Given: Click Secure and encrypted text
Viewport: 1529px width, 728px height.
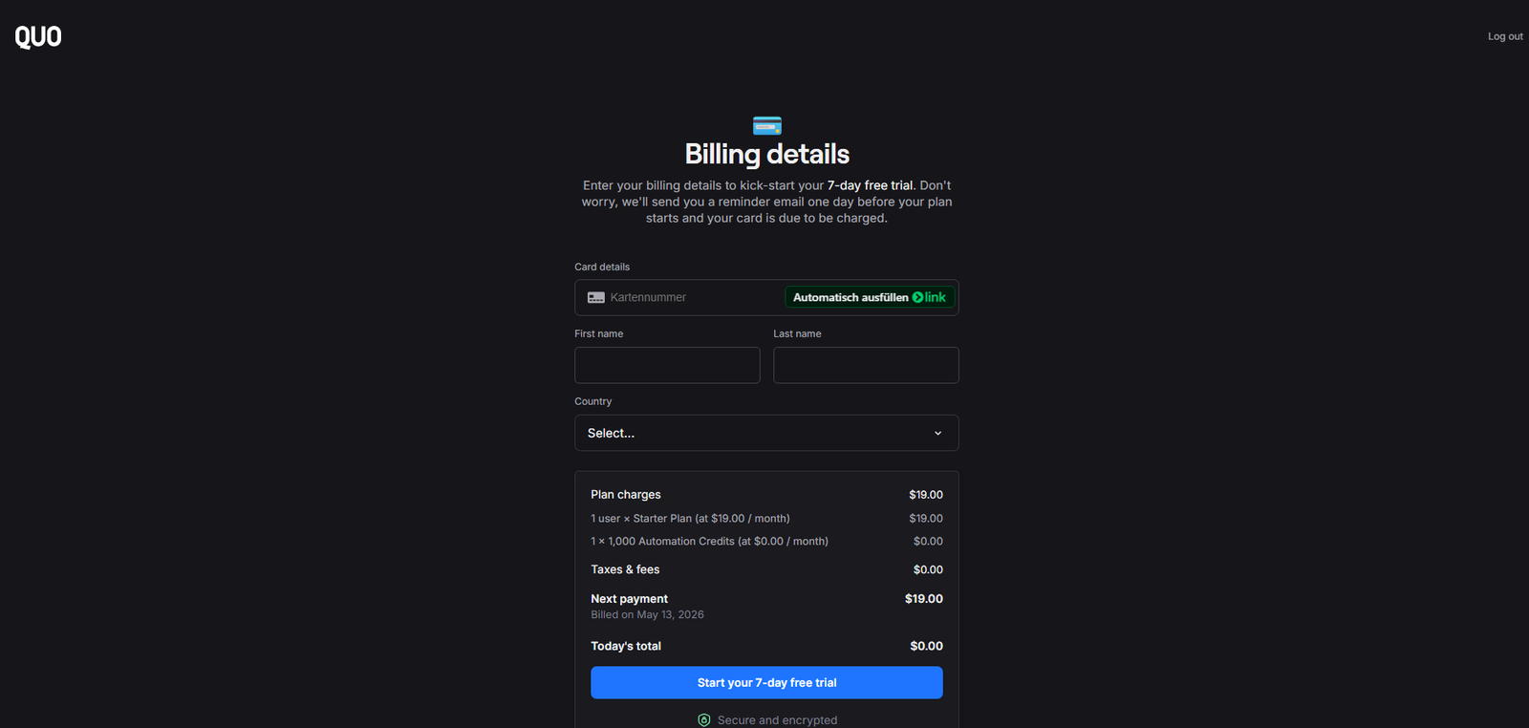Looking at the screenshot, I should (x=777, y=720).
